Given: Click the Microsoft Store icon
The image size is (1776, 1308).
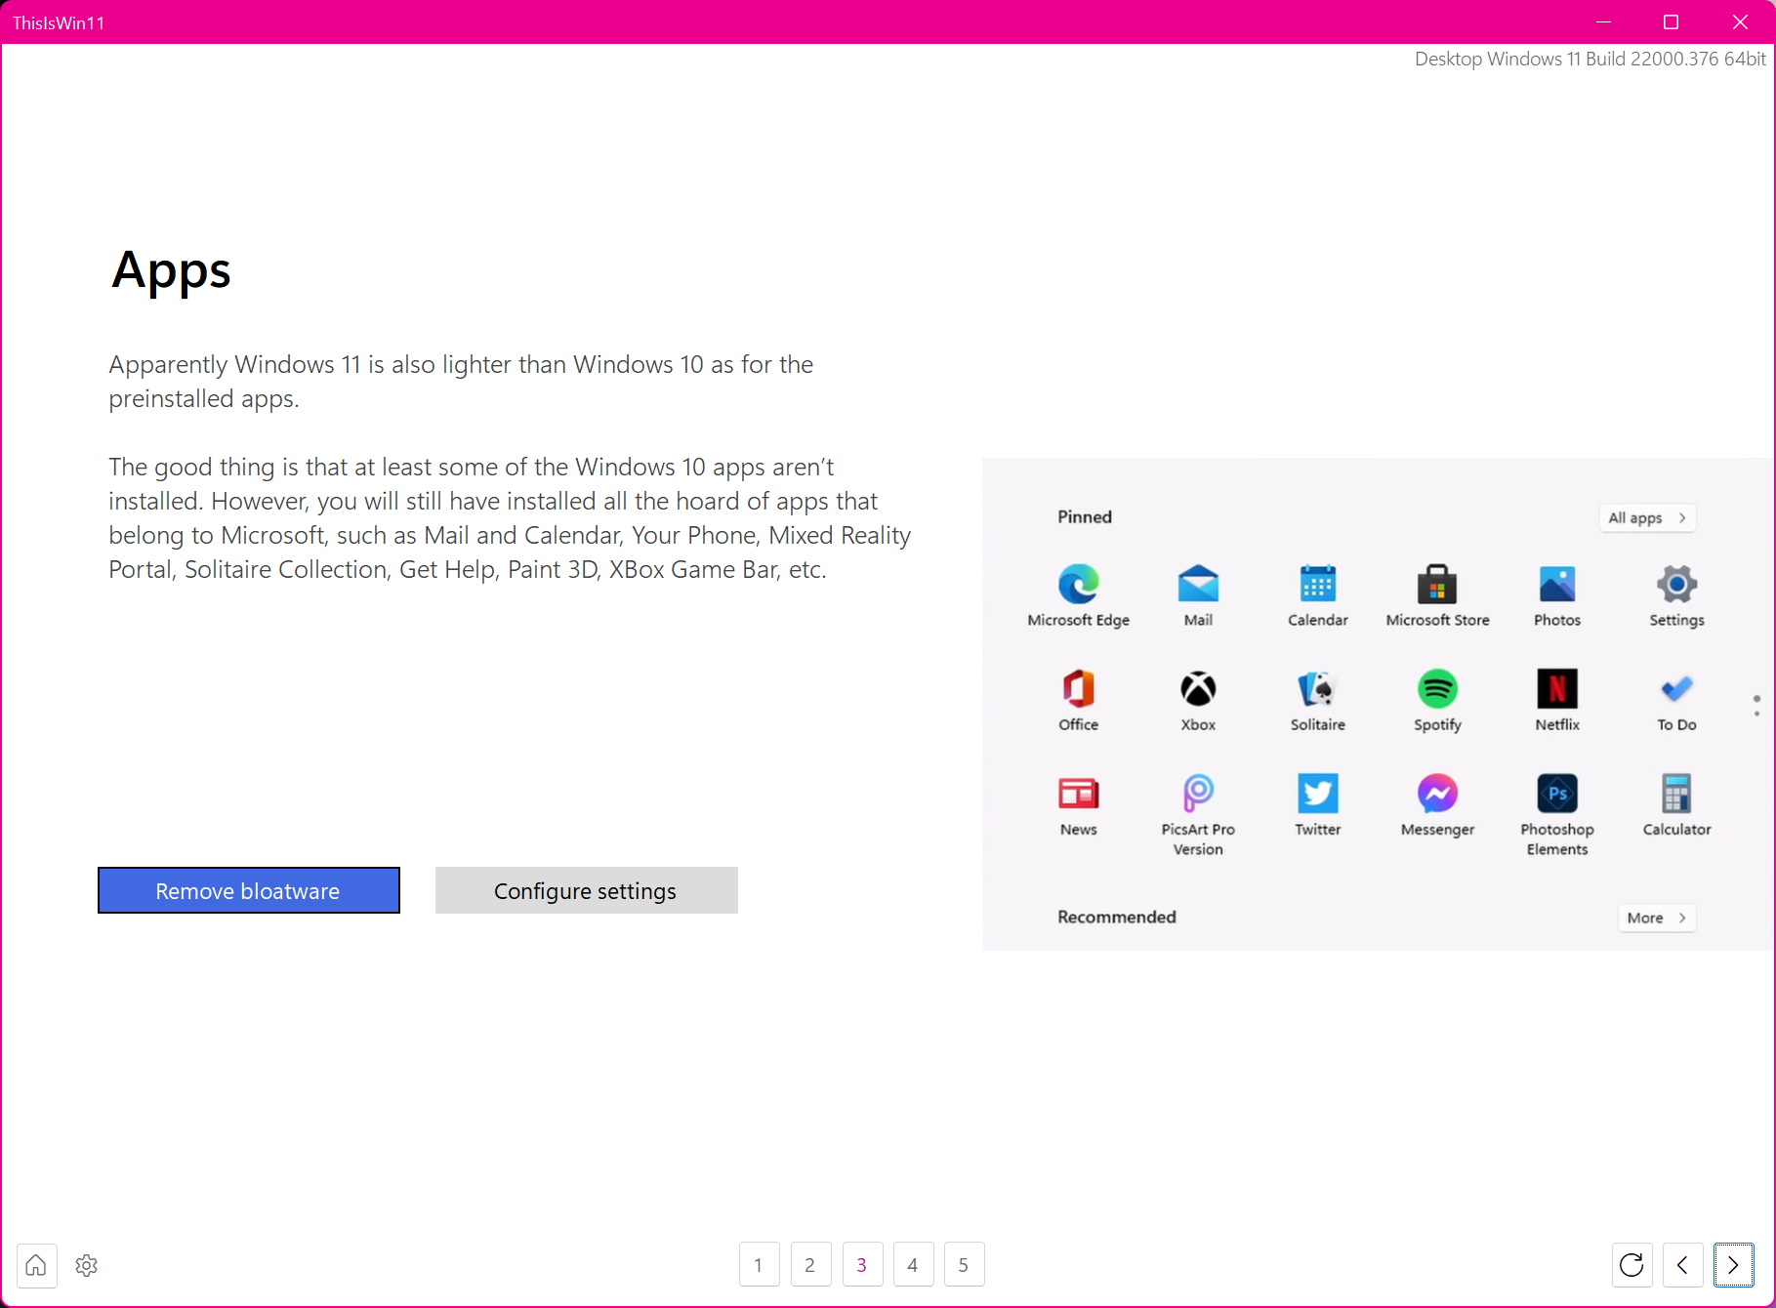Looking at the screenshot, I should click(1437, 585).
